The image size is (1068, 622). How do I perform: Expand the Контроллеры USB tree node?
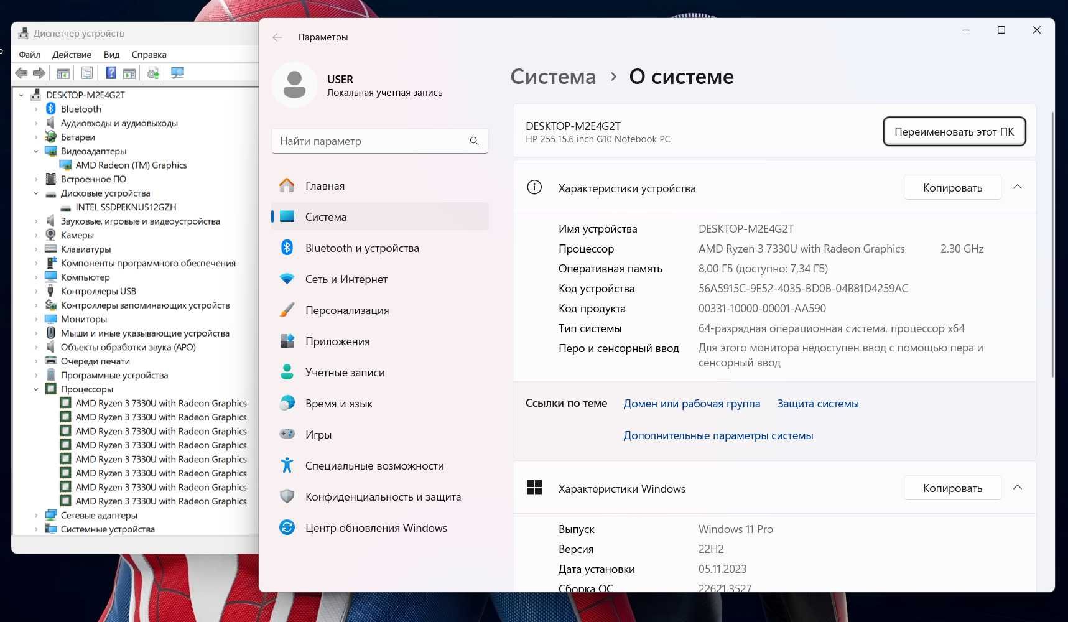[36, 291]
